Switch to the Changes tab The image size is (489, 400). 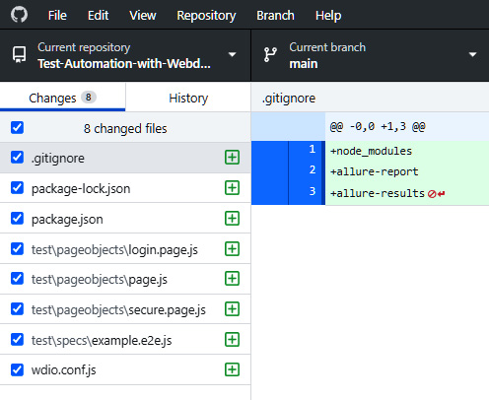(62, 98)
